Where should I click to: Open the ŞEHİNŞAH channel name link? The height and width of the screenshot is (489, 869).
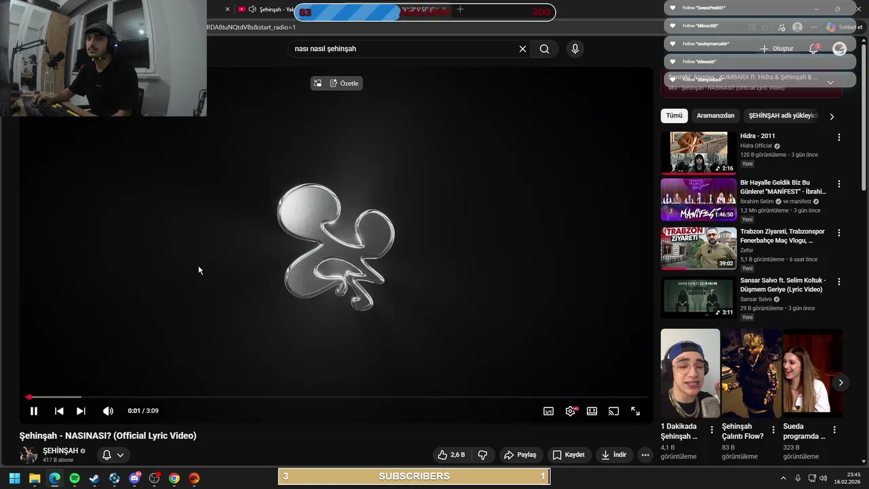coord(60,451)
